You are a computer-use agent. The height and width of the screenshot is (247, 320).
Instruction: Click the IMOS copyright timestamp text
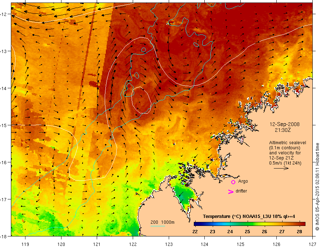317,187
